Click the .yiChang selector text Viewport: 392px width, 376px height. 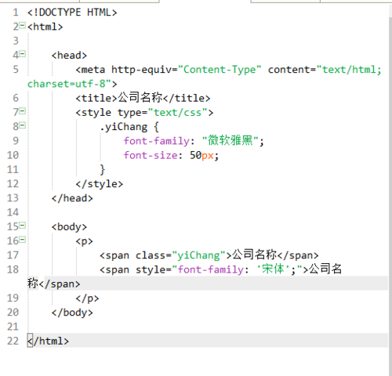[x=124, y=127]
